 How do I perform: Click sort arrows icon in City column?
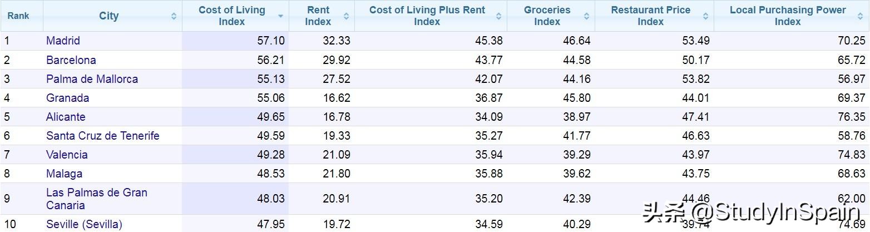click(x=174, y=16)
